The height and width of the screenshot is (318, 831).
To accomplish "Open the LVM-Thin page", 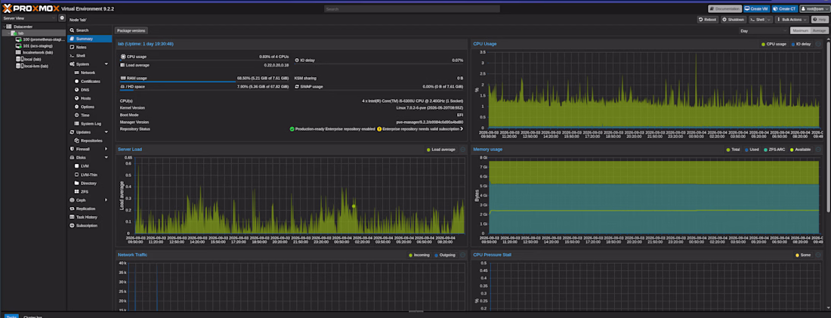I will click(89, 174).
